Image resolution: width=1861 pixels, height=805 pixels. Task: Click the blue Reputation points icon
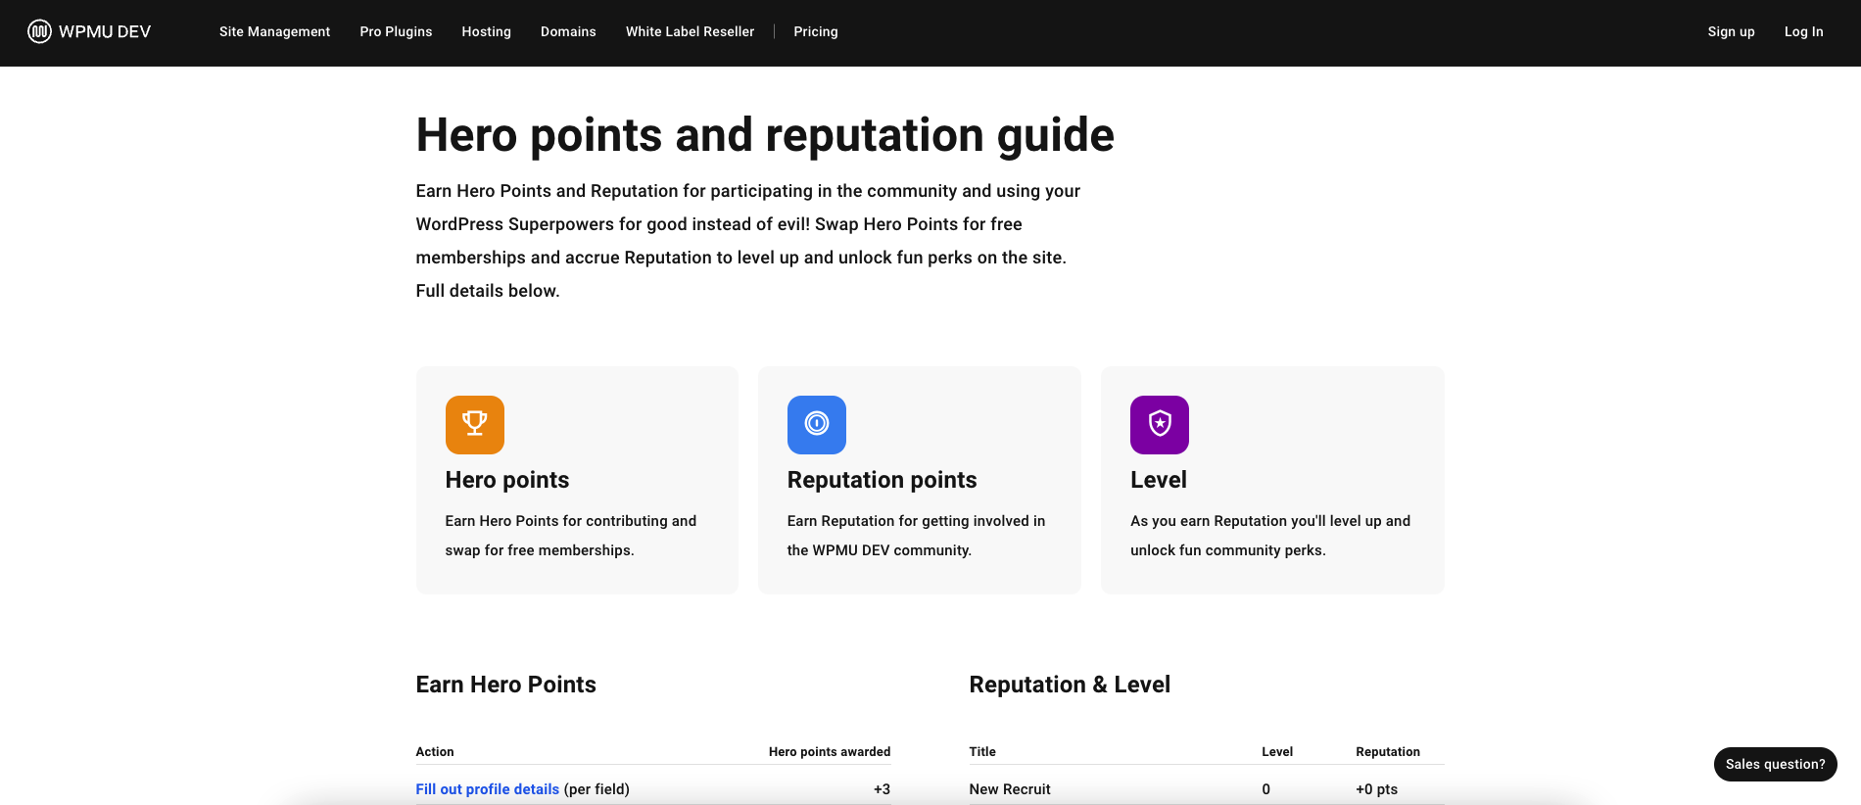(817, 425)
